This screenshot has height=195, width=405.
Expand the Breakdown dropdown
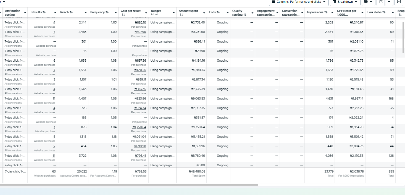[345, 2]
